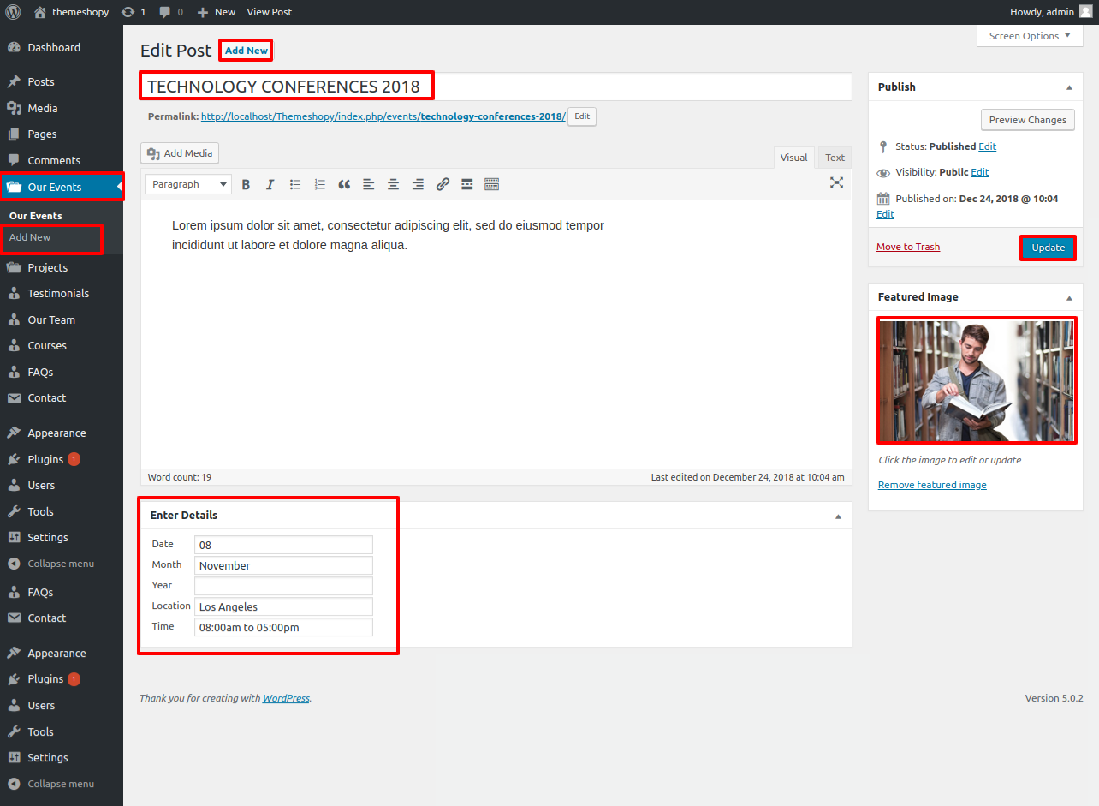Expand the Screen Options panel
Image resolution: width=1099 pixels, height=806 pixels.
pos(1029,36)
